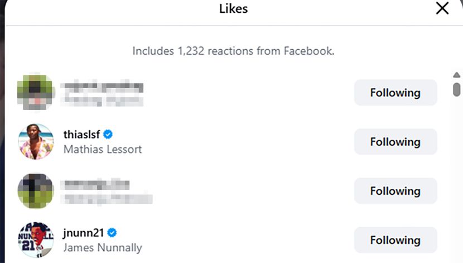
Task: Click the "Includes 1,232 reactions from Facebook" text
Action: pyautogui.click(x=233, y=51)
